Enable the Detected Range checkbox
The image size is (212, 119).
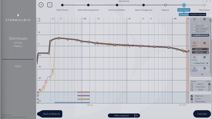point(192,102)
